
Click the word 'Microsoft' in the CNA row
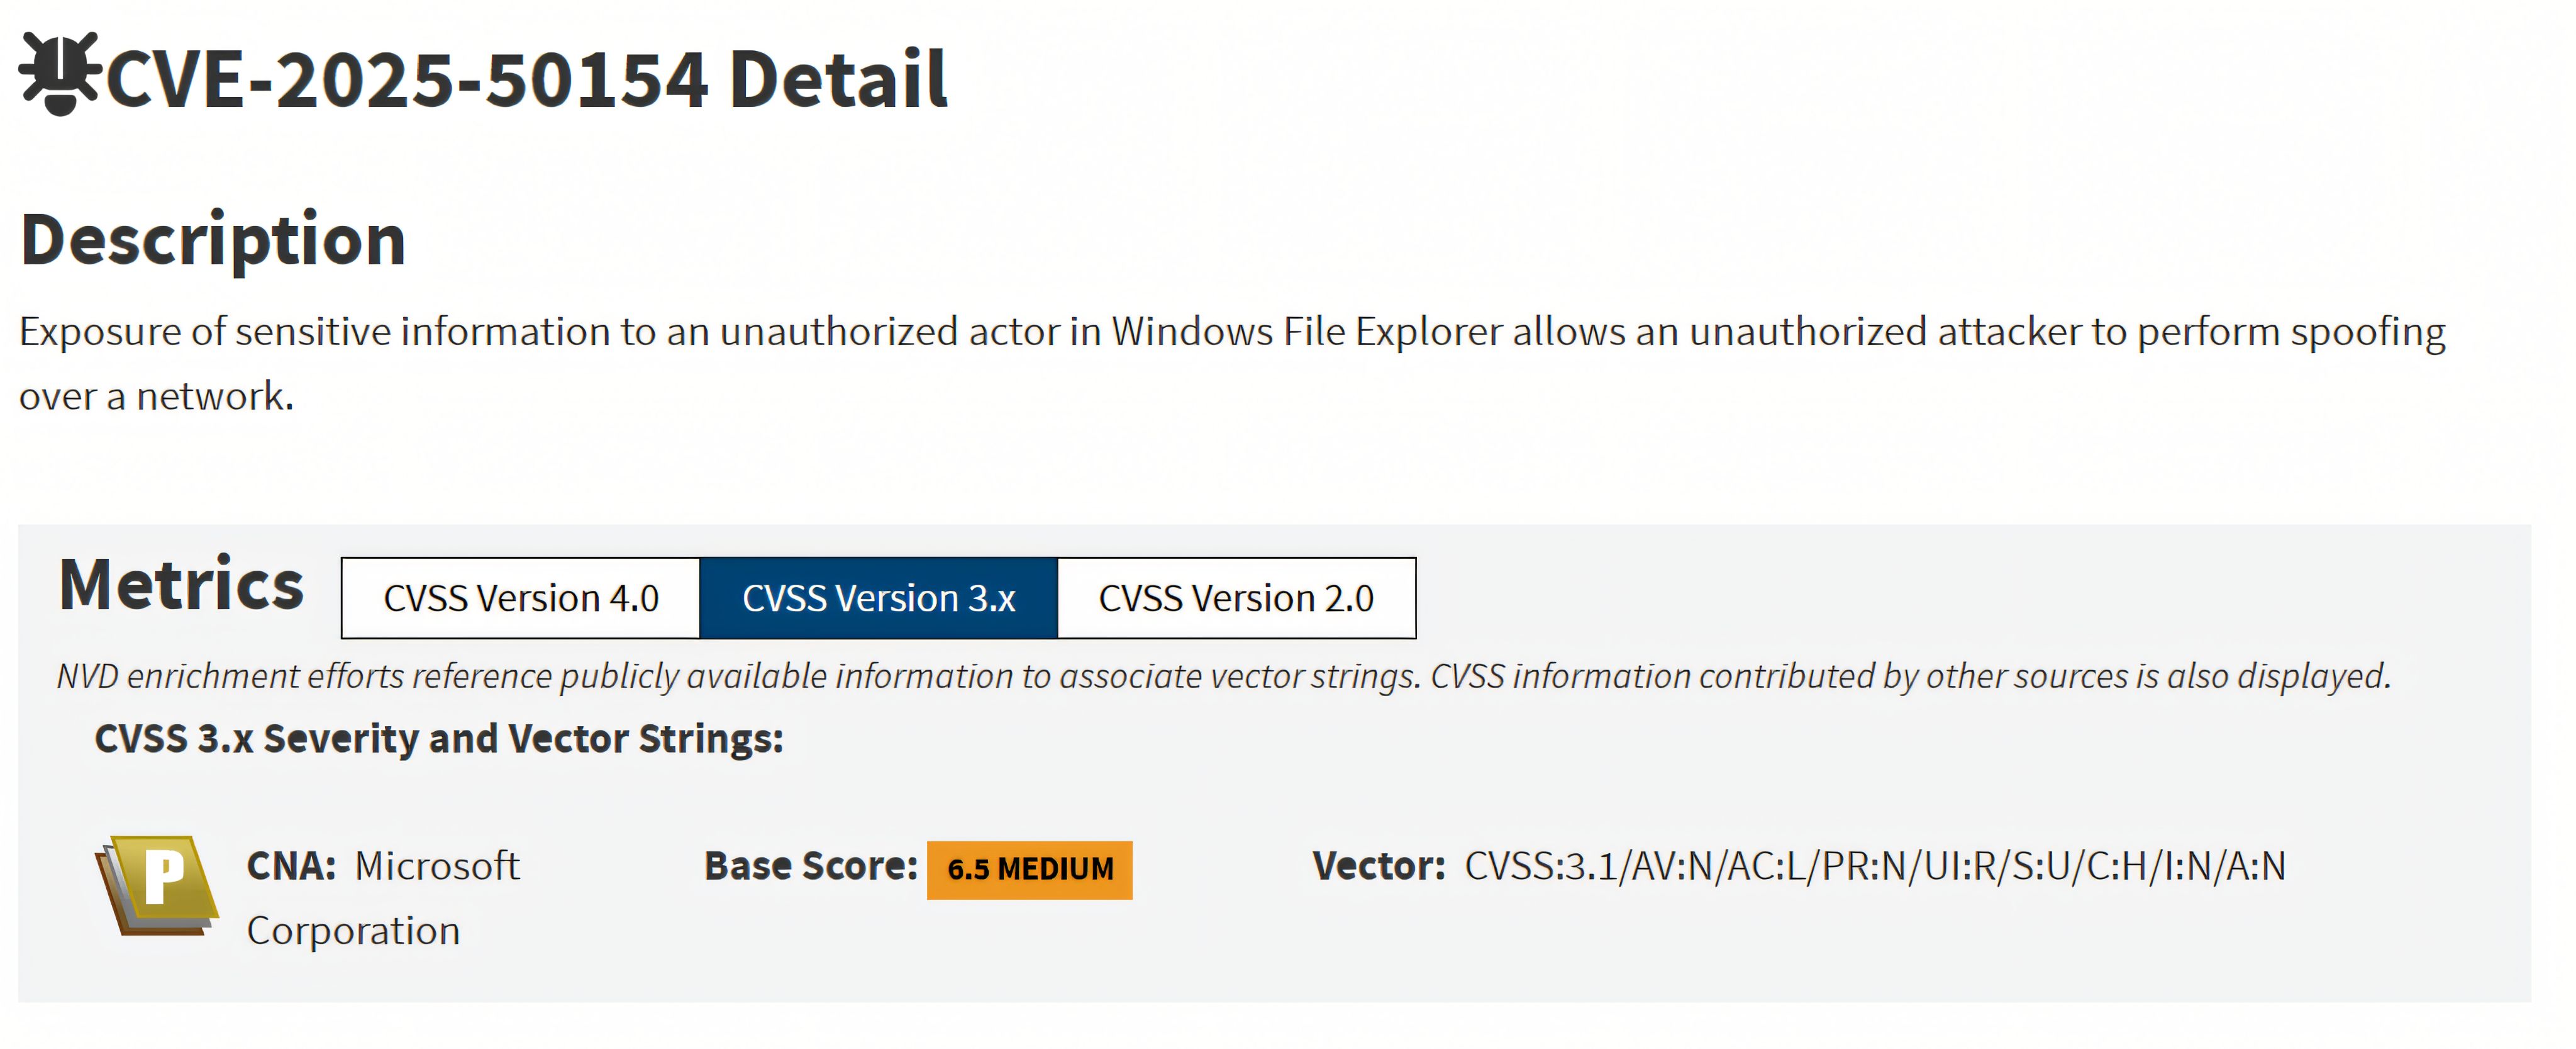click(437, 867)
